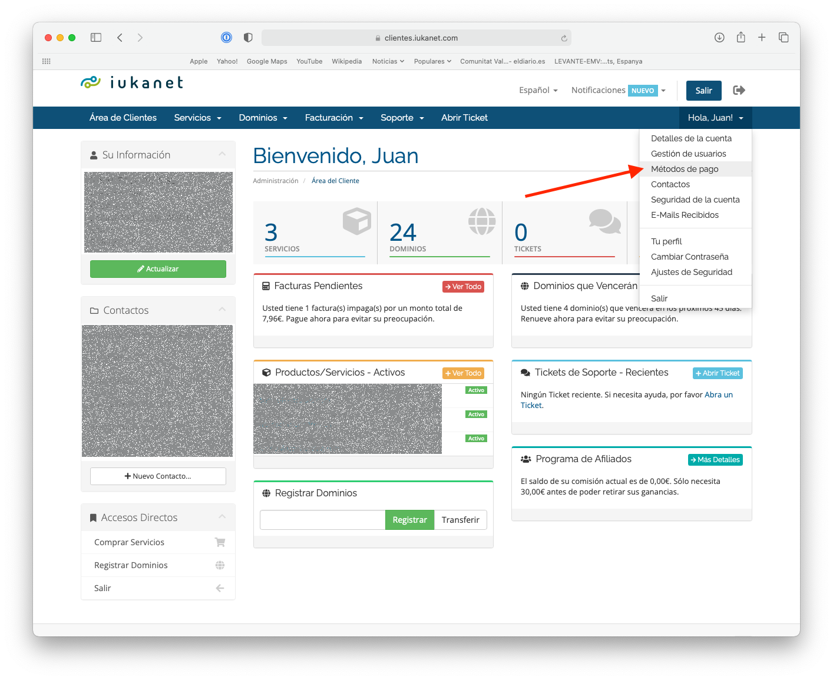This screenshot has height=680, width=833.
Task: Click the Abrir Ticket button in support panel
Action: tap(718, 373)
